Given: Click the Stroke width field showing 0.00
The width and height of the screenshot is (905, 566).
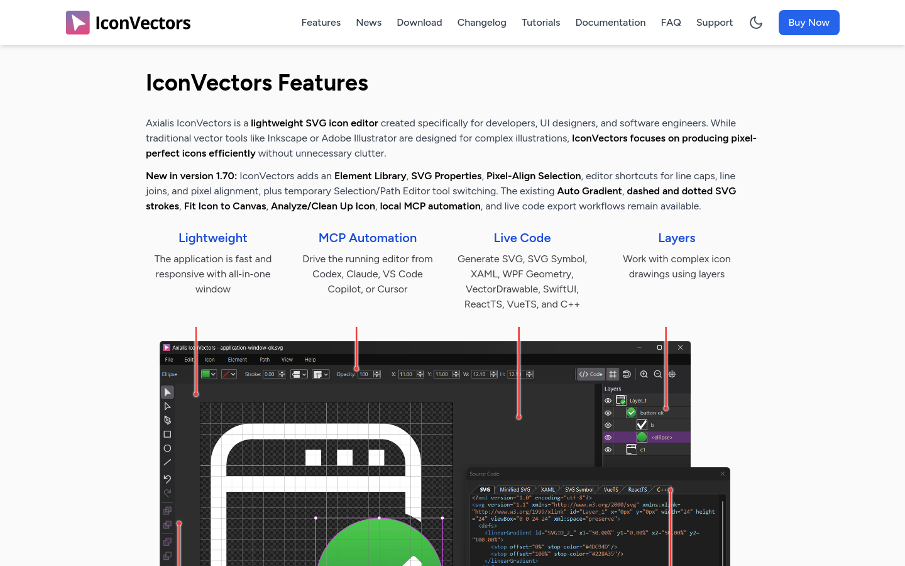Looking at the screenshot, I should click(x=270, y=374).
